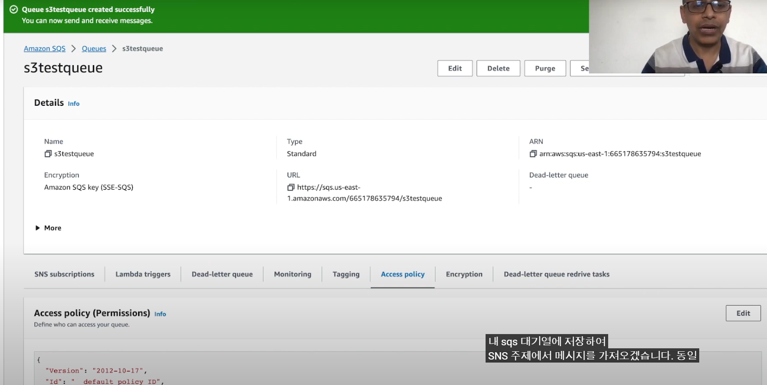This screenshot has width=767, height=385.
Task: Switch to the Tagging tab
Action: (346, 274)
